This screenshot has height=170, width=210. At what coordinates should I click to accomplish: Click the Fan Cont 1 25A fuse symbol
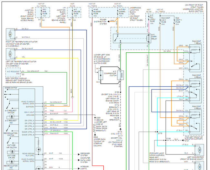point(174,21)
